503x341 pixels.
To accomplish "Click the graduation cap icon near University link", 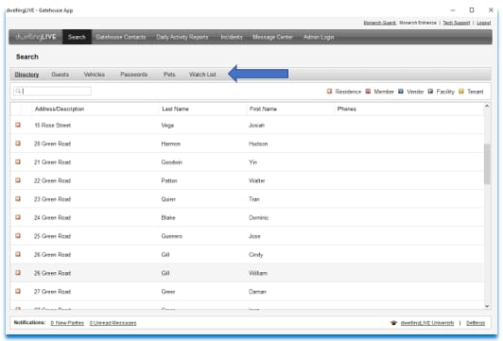I will (x=393, y=323).
